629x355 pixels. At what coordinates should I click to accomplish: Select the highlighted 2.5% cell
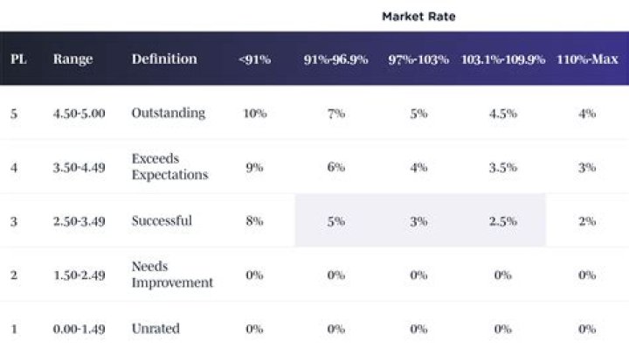pos(502,221)
